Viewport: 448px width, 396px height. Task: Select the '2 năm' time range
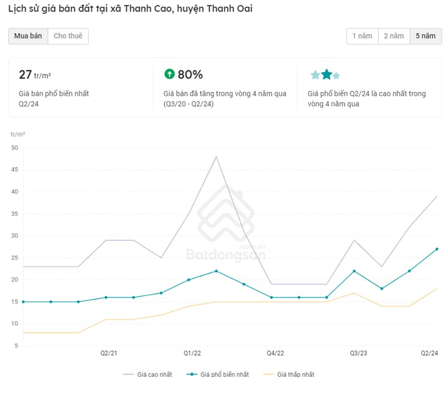click(x=394, y=36)
